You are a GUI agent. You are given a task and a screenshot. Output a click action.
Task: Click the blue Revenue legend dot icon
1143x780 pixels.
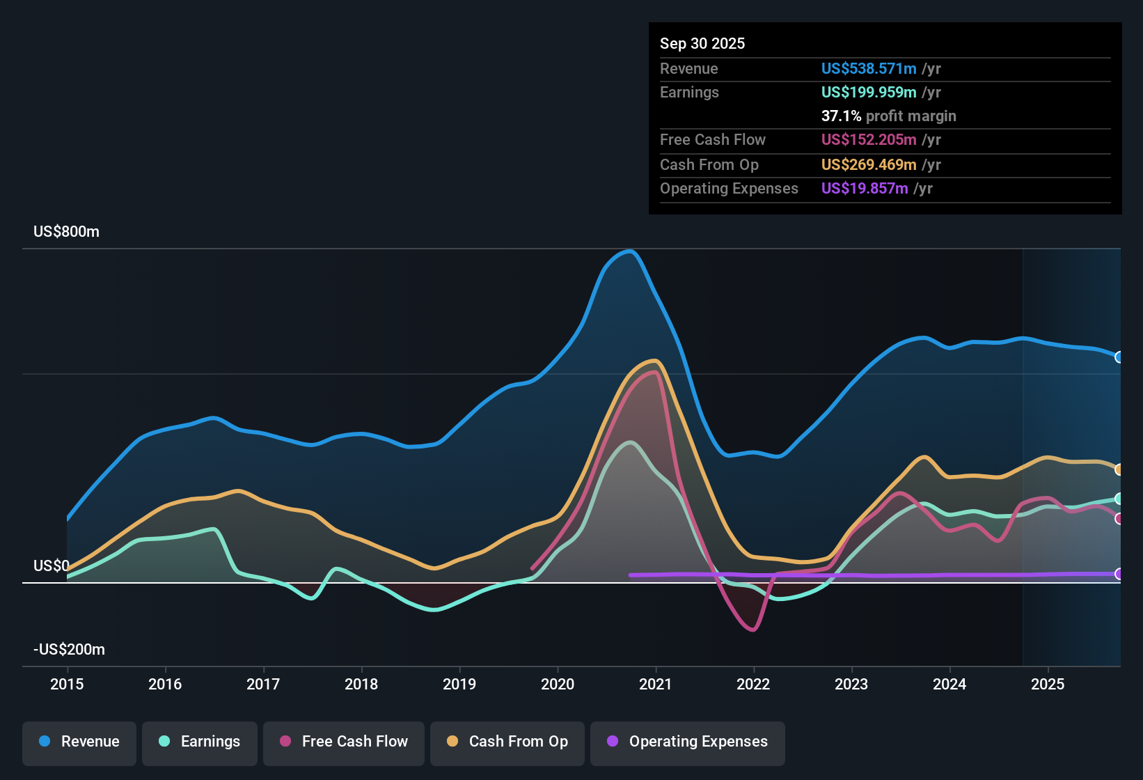[45, 742]
